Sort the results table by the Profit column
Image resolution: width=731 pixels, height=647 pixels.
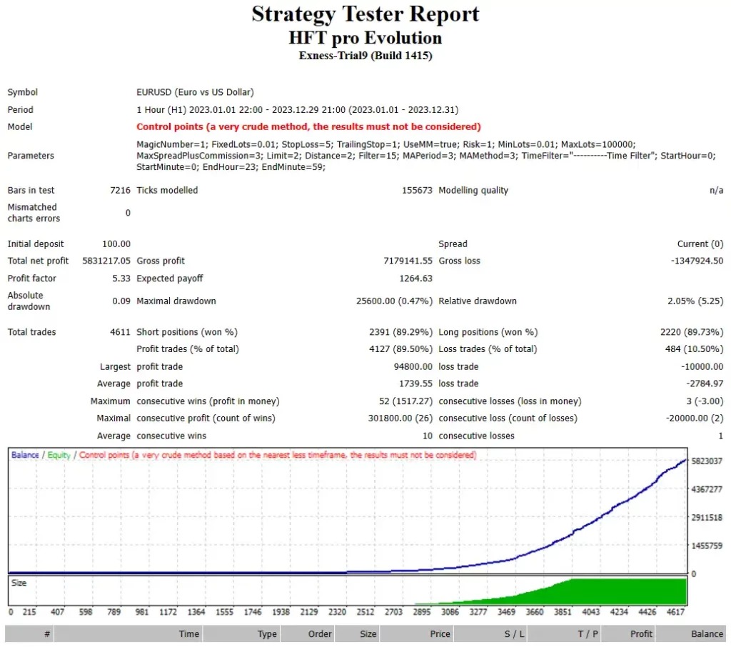point(640,633)
